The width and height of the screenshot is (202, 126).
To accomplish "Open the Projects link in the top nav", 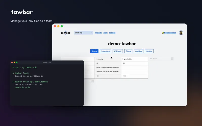I will [x=98, y=33].
